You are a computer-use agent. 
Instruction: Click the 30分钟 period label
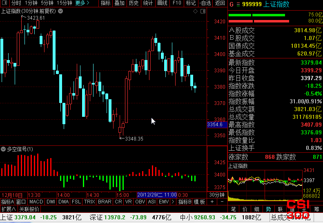tap(217, 195)
